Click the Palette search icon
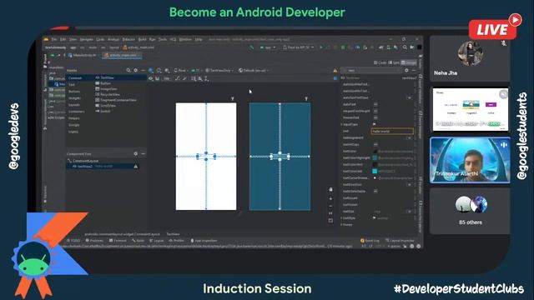Screen dimensions: 534x300 pos(128,70)
